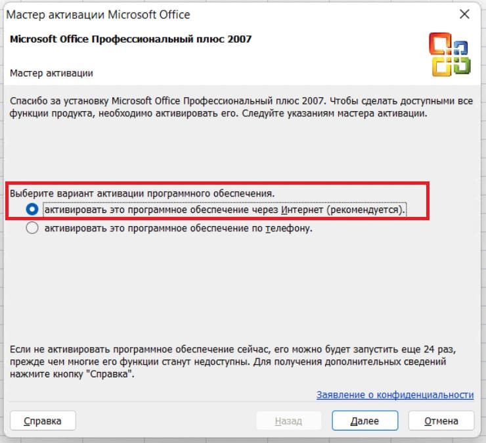486x443 pixels.
Task: Click the "Выберите вариант активации" prompt text
Action: click(142, 193)
